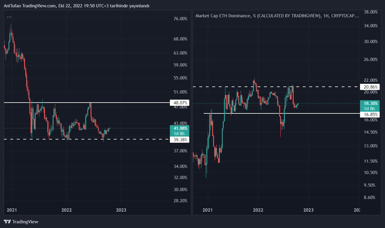385x228 pixels.
Task: Click the 76.00% tick on left price scale
Action: (x=180, y=19)
